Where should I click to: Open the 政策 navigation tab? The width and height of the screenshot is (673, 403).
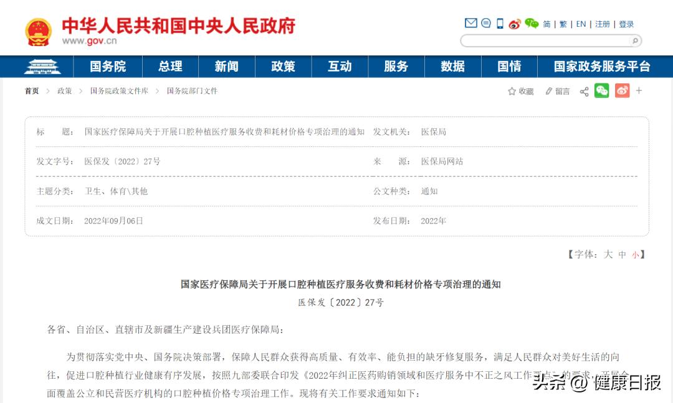click(283, 67)
